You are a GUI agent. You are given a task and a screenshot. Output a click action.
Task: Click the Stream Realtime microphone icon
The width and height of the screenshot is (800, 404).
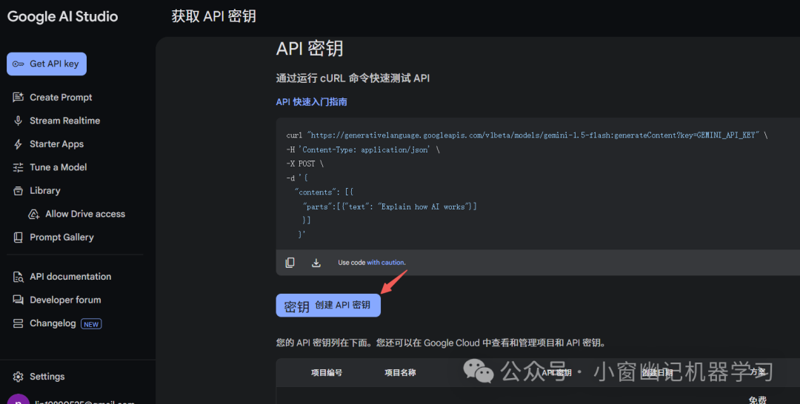point(18,121)
